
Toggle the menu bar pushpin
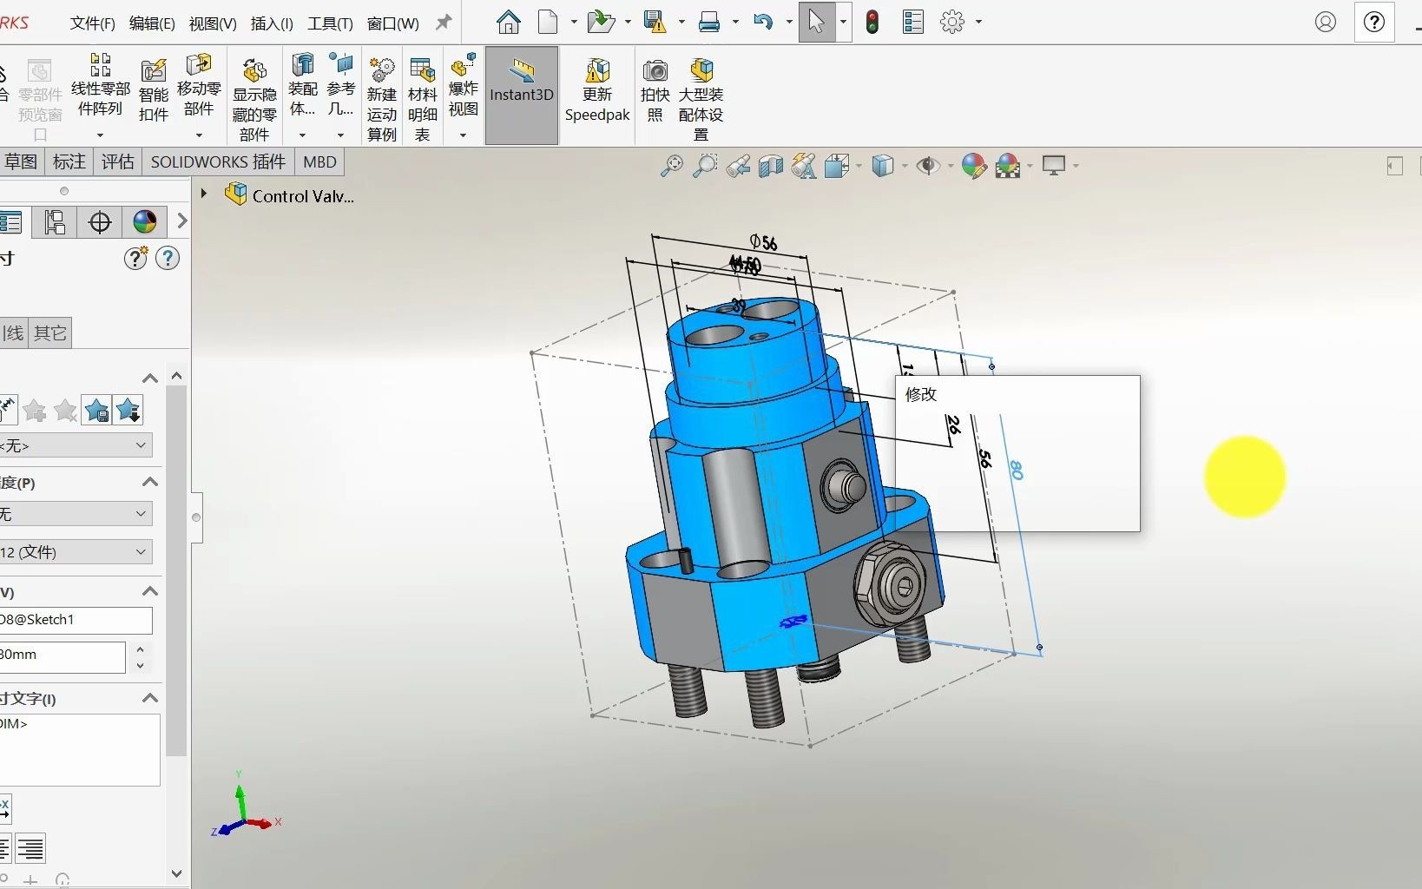pyautogui.click(x=443, y=23)
